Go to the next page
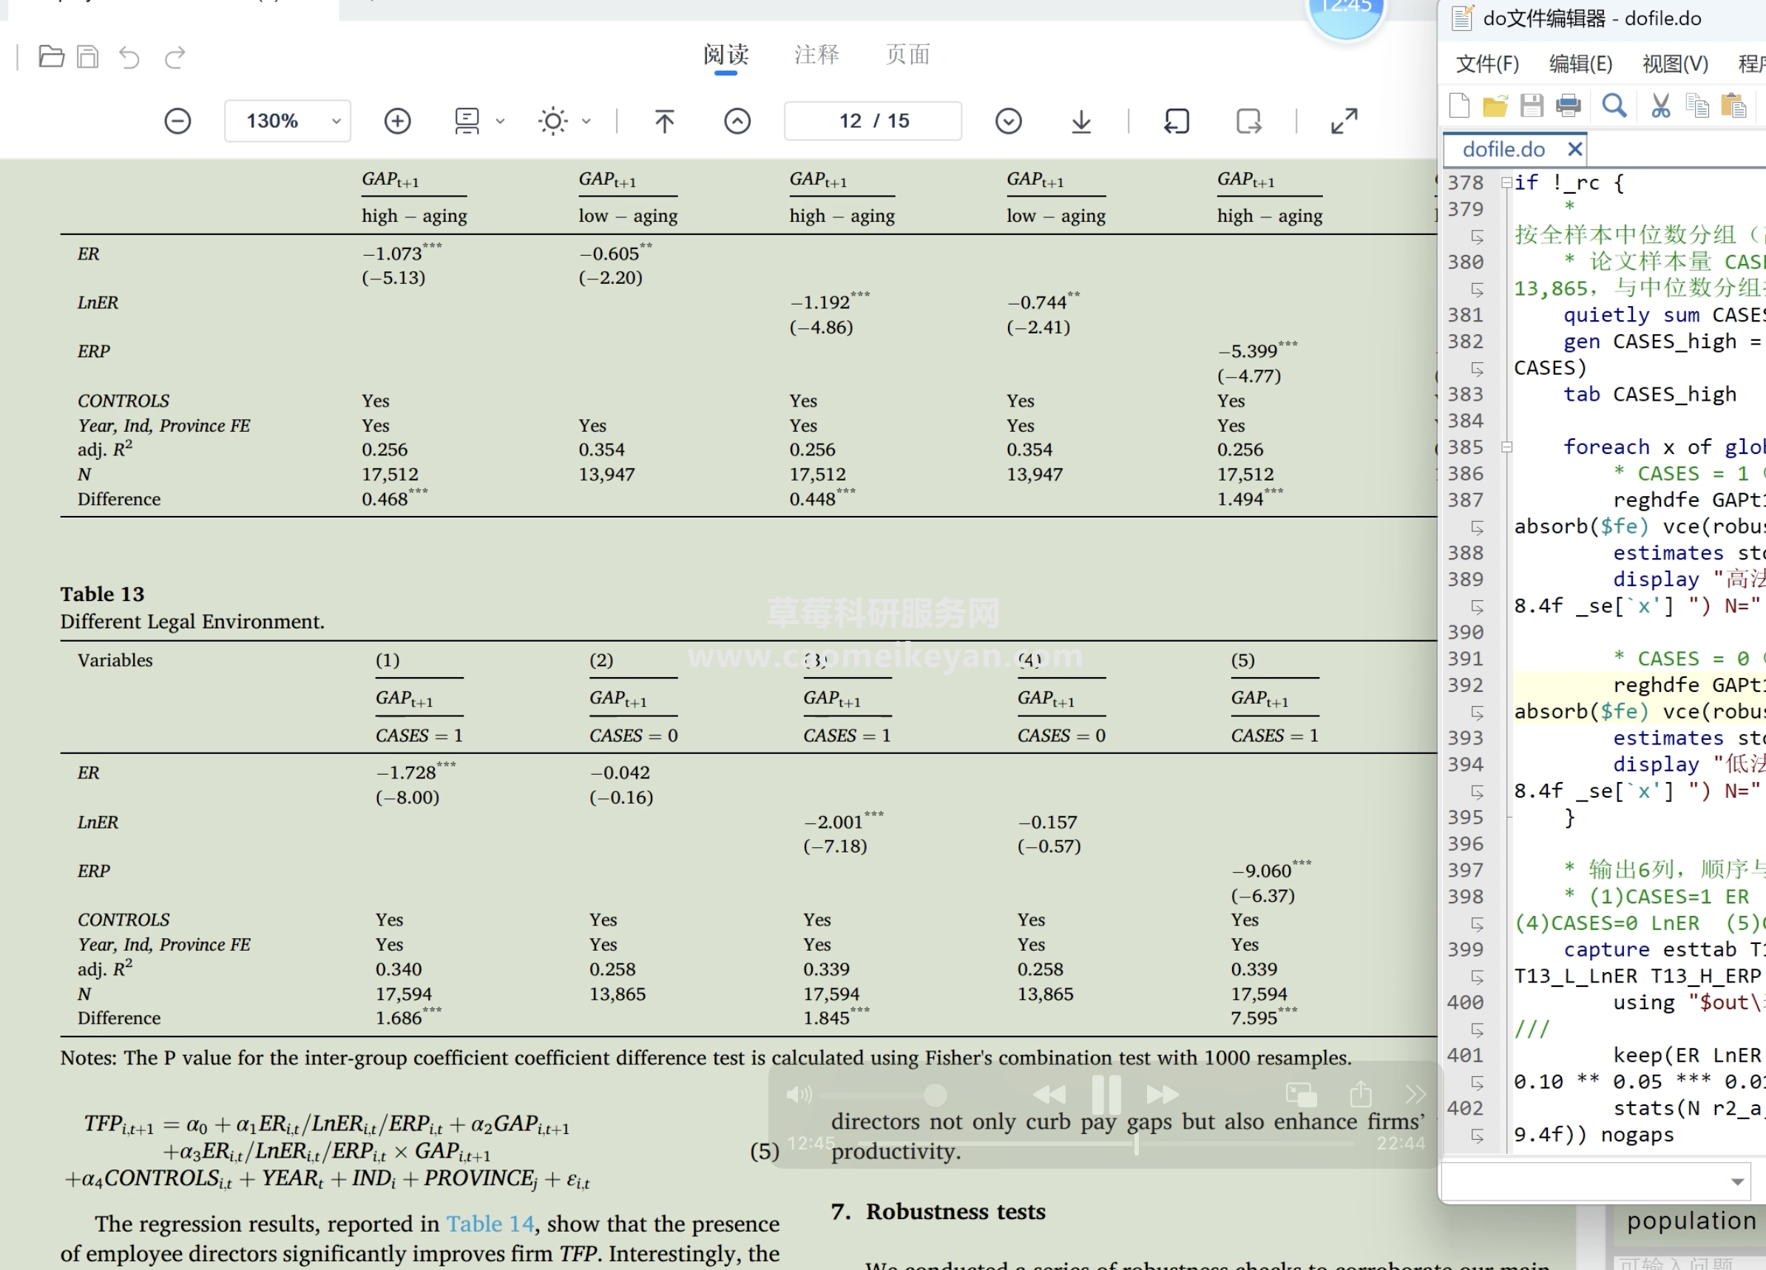Image resolution: width=1766 pixels, height=1270 pixels. pyautogui.click(x=1009, y=120)
